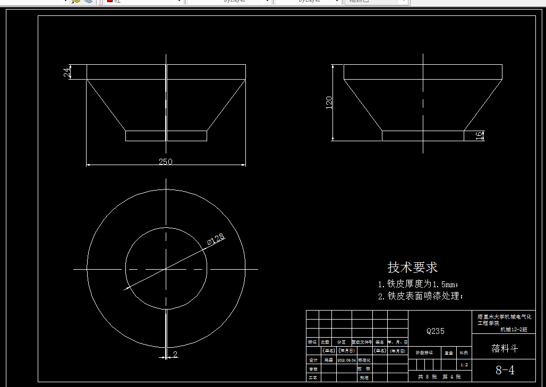
Task: Select the 120 overall height dimension
Action: (x=329, y=102)
